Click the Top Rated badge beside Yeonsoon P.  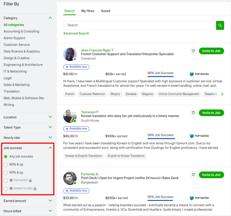click(199, 136)
